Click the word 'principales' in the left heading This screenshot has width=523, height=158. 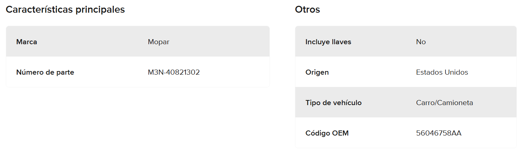click(100, 10)
